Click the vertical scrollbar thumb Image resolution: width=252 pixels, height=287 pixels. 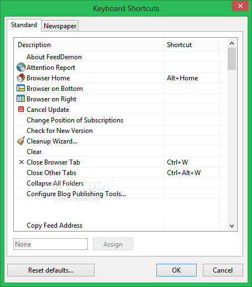tap(232, 59)
